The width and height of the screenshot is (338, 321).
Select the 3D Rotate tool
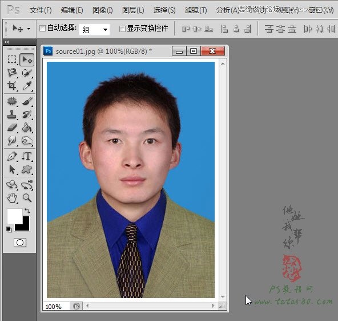click(12, 185)
